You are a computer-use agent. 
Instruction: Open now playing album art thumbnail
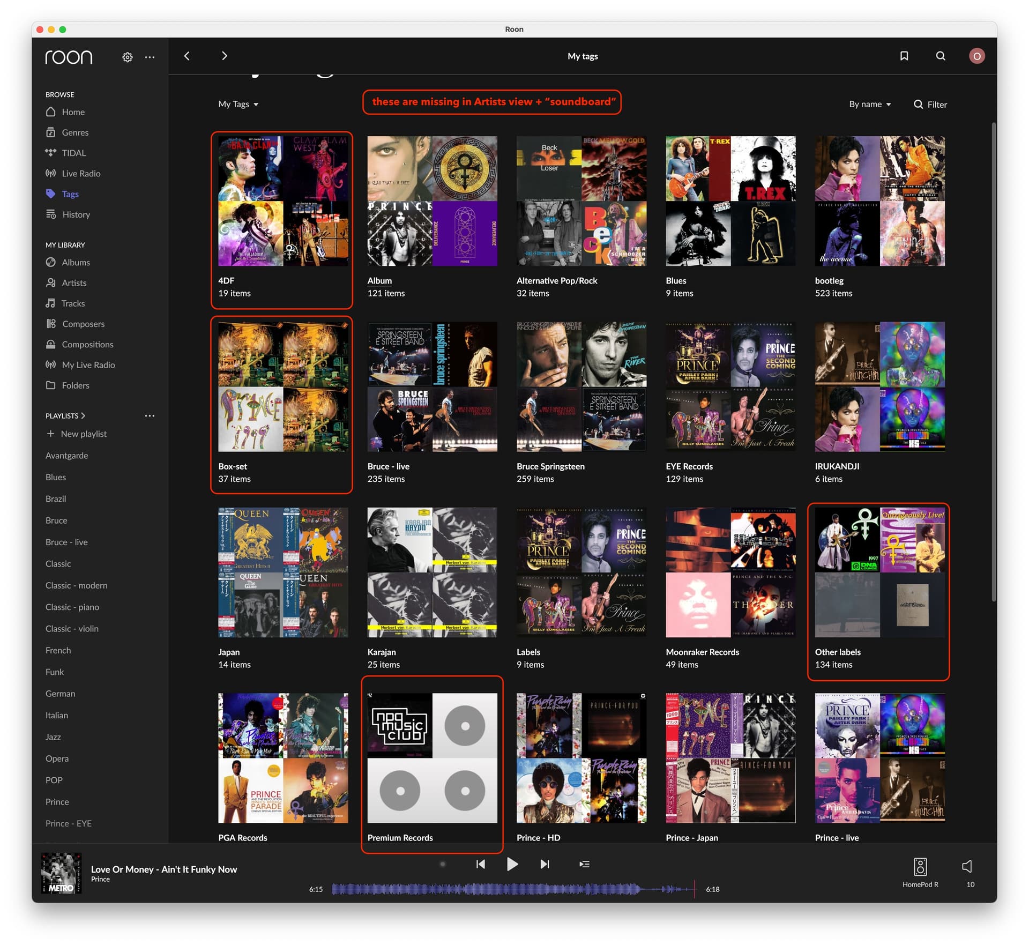(61, 873)
